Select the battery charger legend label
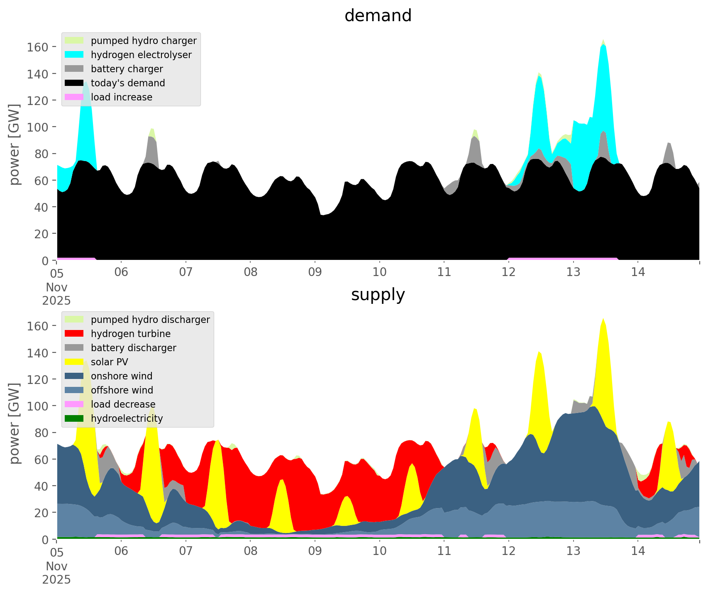The height and width of the screenshot is (594, 708). (127, 69)
